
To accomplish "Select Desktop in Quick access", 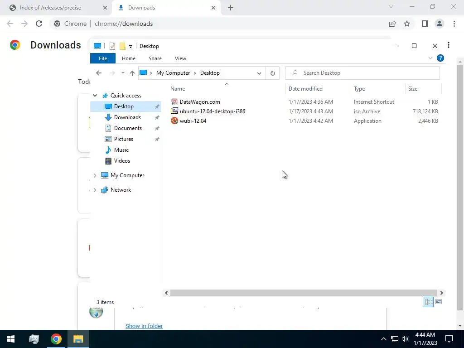I will click(x=126, y=106).
